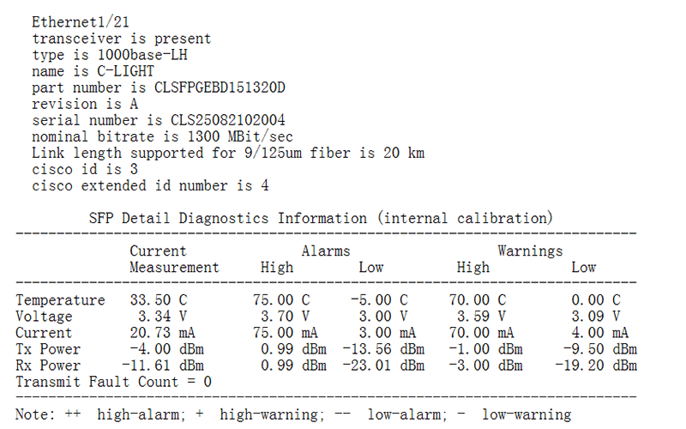
Task: Click the Voltage row label
Action: [45, 317]
